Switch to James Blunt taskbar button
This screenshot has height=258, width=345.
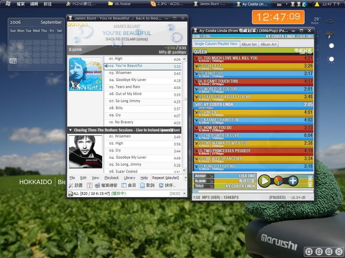209,4
